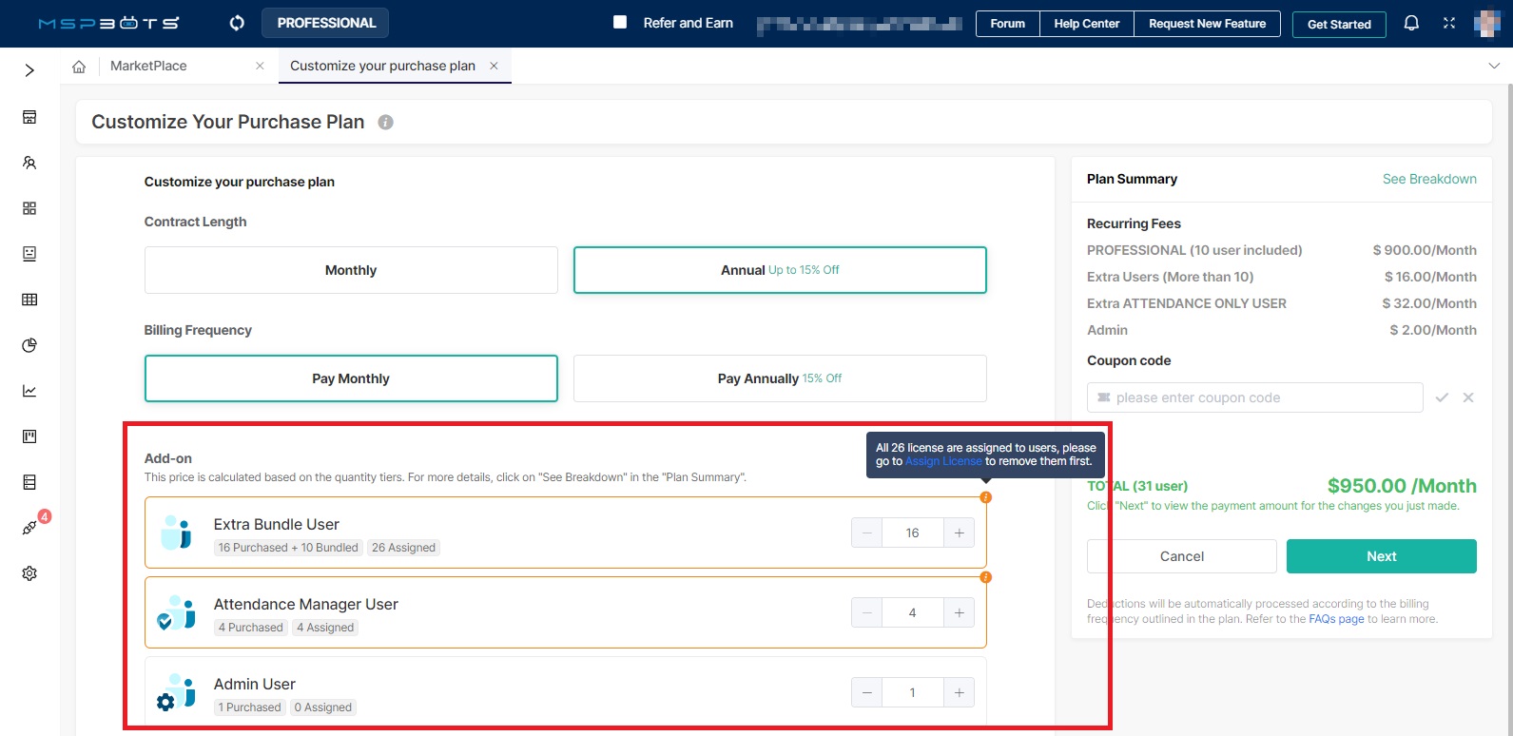Edit Extra Bundle User quantity field

point(913,533)
